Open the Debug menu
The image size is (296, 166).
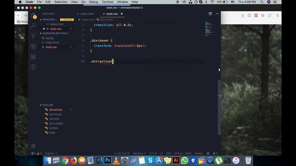[93, 2]
